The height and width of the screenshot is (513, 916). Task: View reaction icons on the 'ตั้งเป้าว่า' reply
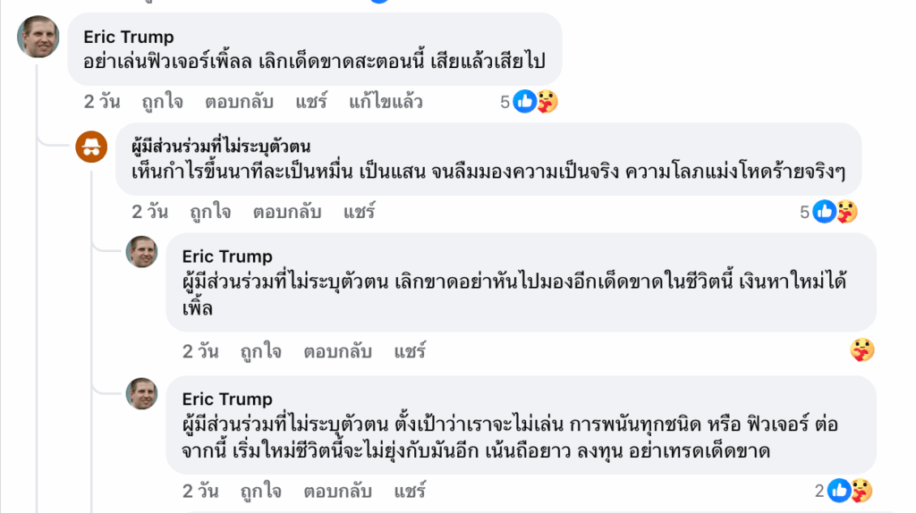click(x=849, y=491)
